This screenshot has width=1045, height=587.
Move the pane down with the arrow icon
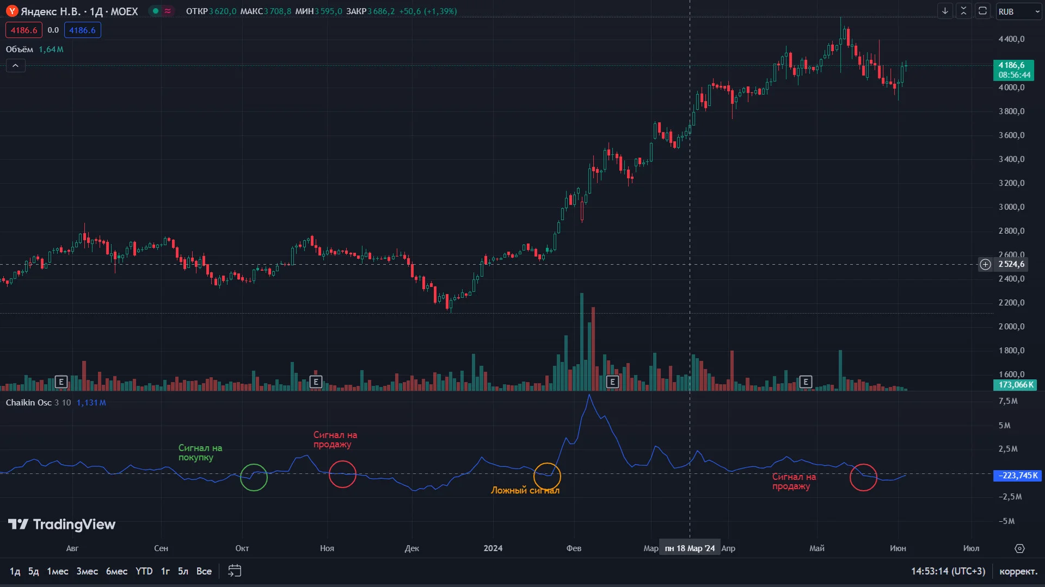point(945,11)
